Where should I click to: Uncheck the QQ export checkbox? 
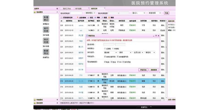(x=118, y=62)
